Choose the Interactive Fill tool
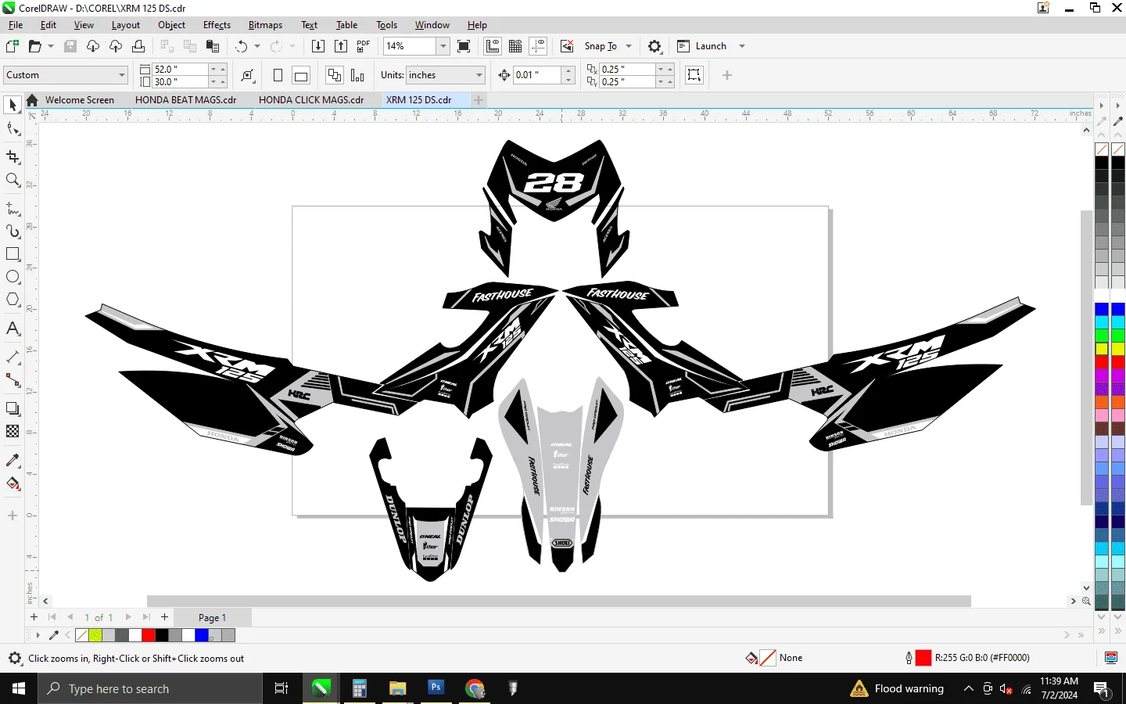 click(13, 483)
